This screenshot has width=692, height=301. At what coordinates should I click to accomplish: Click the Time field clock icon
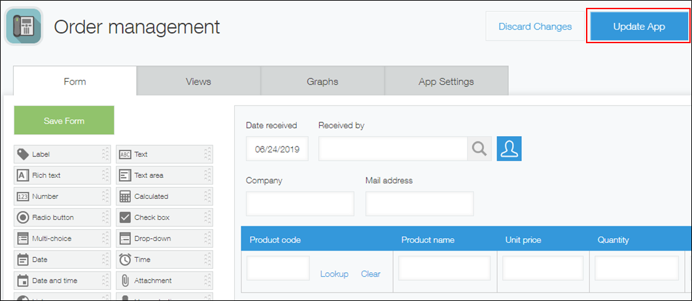pyautogui.click(x=125, y=259)
